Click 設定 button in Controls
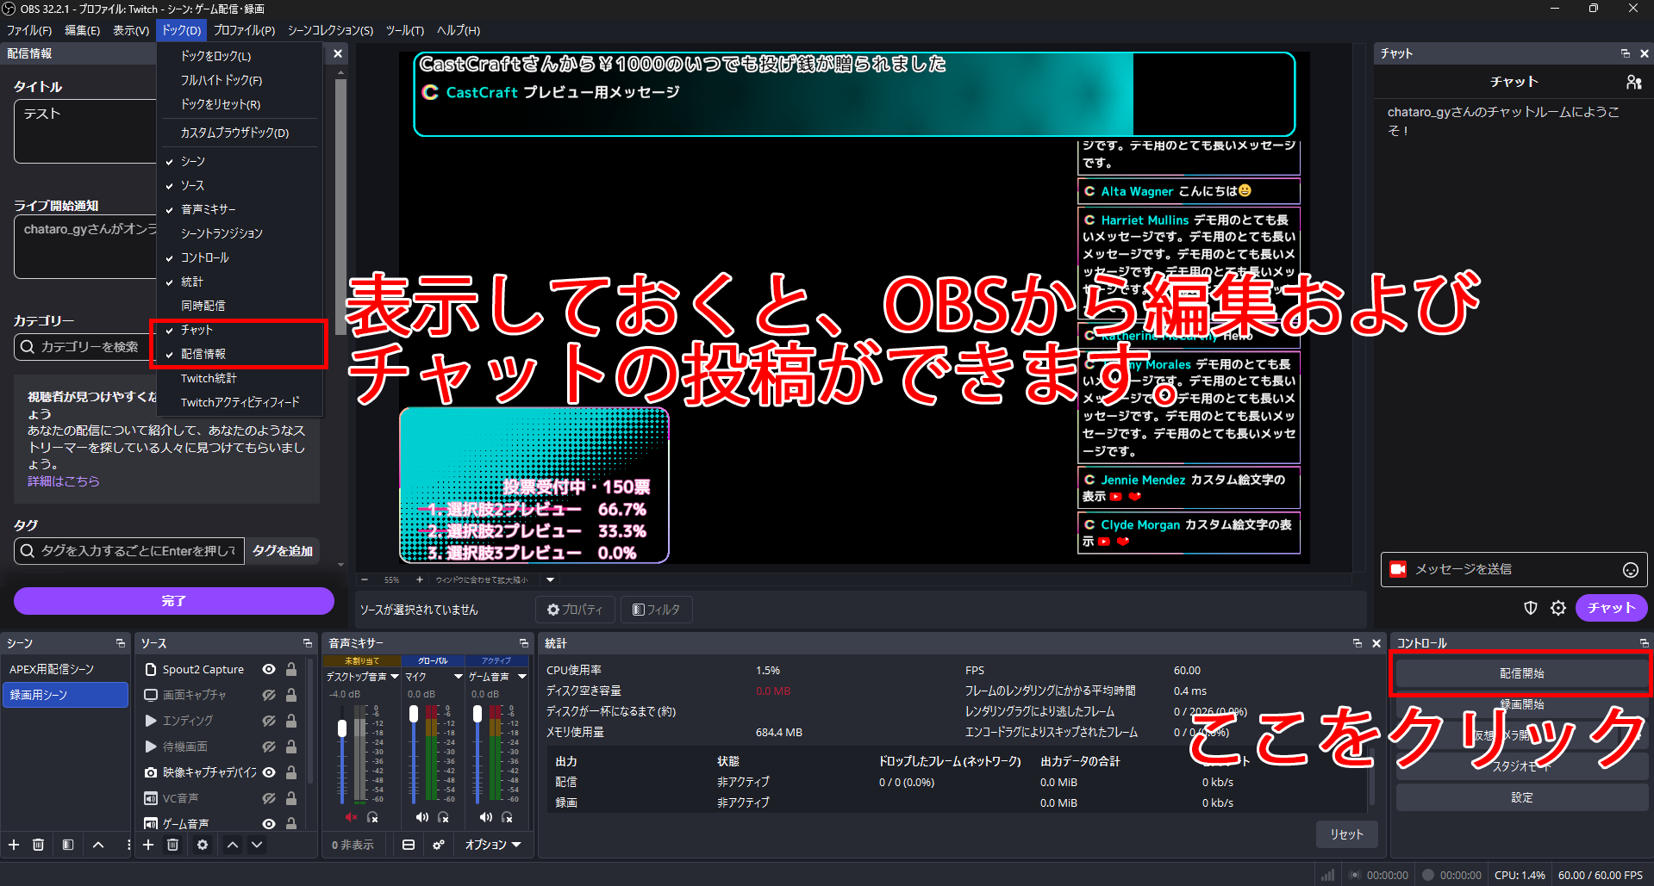Viewport: 1654px width, 886px height. tap(1521, 797)
